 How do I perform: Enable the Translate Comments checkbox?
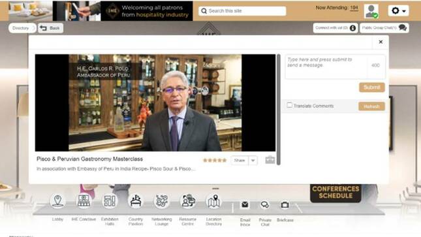tap(289, 105)
